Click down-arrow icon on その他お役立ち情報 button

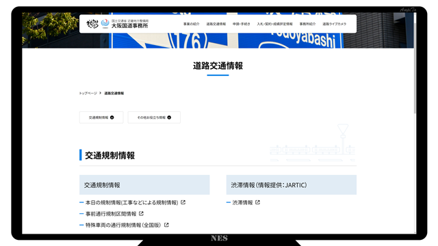(x=169, y=118)
